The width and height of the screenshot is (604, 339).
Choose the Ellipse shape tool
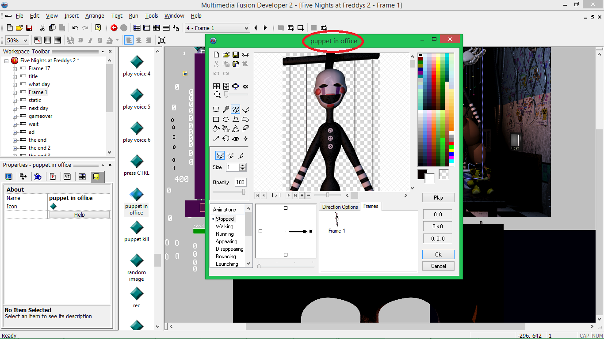click(226, 119)
